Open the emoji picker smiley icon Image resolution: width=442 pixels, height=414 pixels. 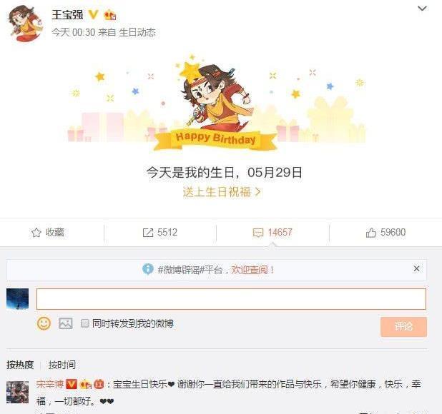[44, 323]
